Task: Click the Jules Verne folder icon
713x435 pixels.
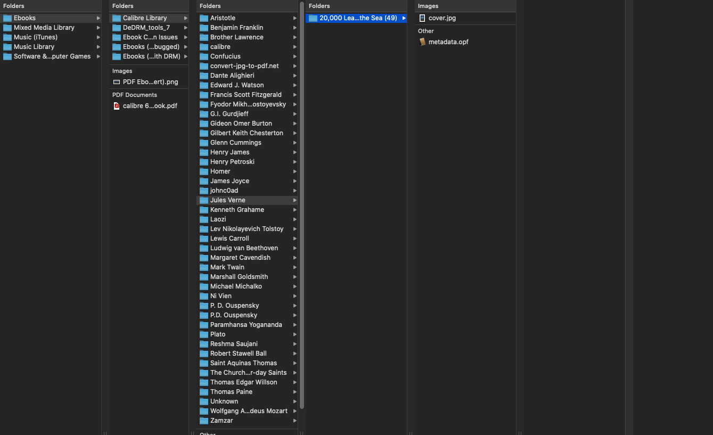Action: pos(204,200)
